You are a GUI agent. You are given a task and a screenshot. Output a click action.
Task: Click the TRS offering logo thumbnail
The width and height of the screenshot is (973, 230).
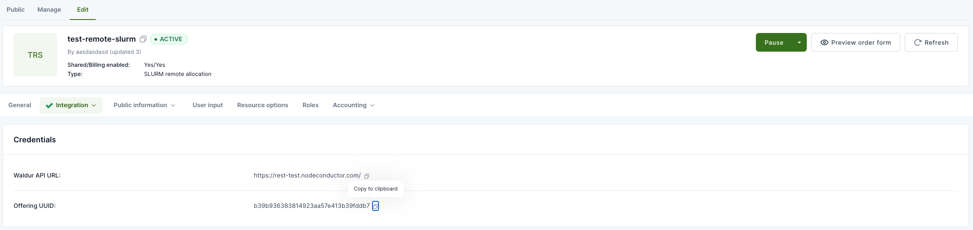point(35,55)
